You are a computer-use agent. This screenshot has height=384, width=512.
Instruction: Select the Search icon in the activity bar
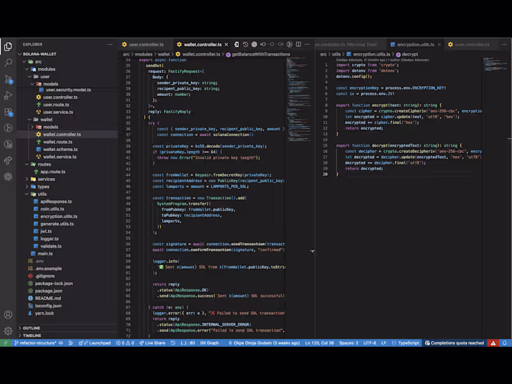[x=8, y=63]
